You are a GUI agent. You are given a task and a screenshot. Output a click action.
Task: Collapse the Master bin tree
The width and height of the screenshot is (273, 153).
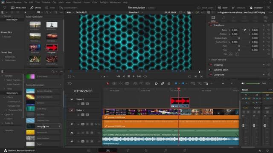pos(3,16)
